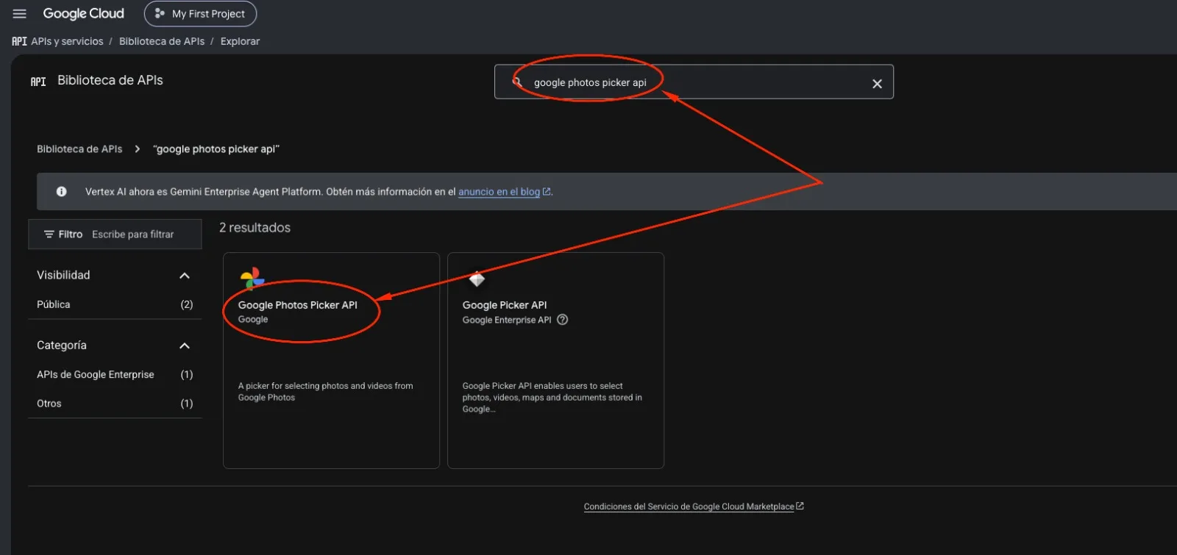Click the search field containing google photos picker api
This screenshot has height=555, width=1177.
click(694, 82)
